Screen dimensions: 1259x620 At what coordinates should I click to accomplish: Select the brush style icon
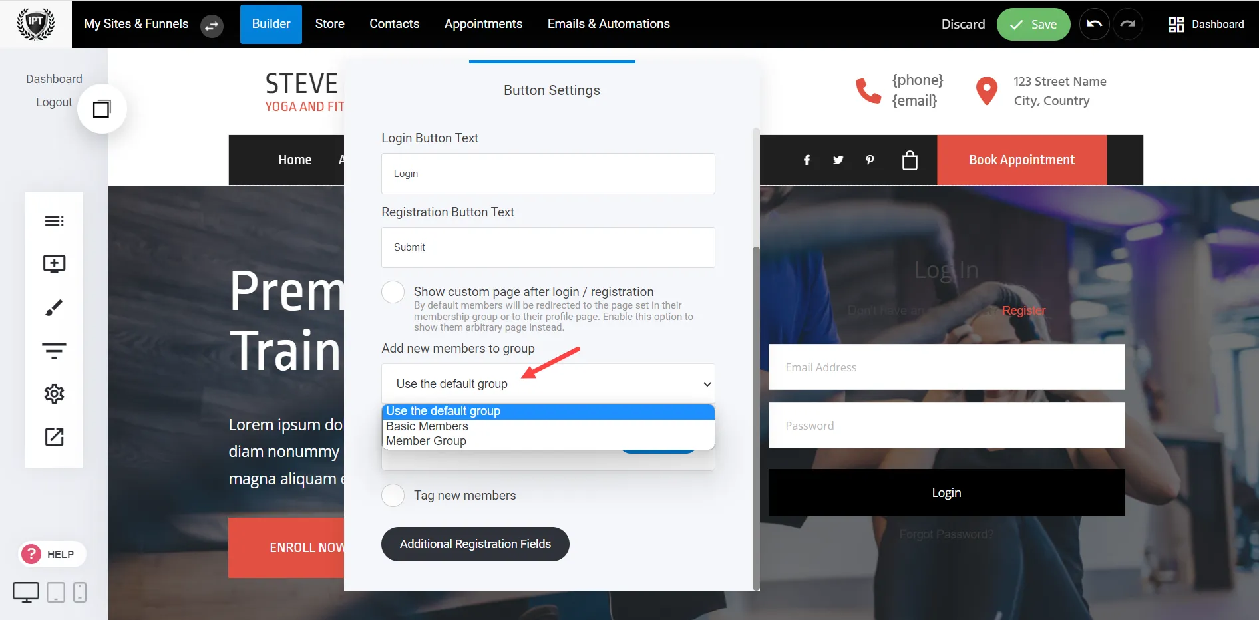54,307
